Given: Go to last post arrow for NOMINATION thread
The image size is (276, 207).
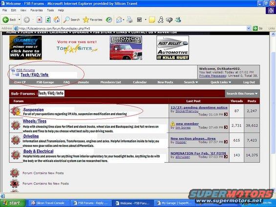Looking at the screenshot, I should click(x=226, y=157).
